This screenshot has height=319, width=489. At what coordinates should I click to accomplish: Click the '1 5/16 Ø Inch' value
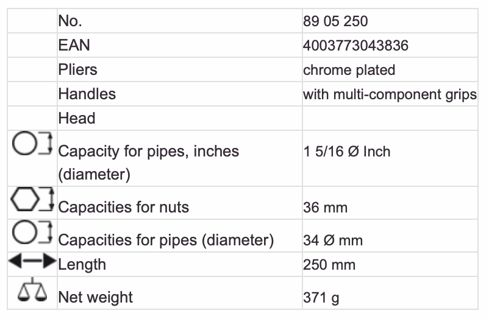click(x=346, y=151)
